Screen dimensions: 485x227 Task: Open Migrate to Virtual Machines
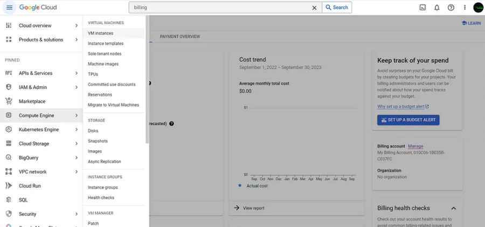[114, 105]
